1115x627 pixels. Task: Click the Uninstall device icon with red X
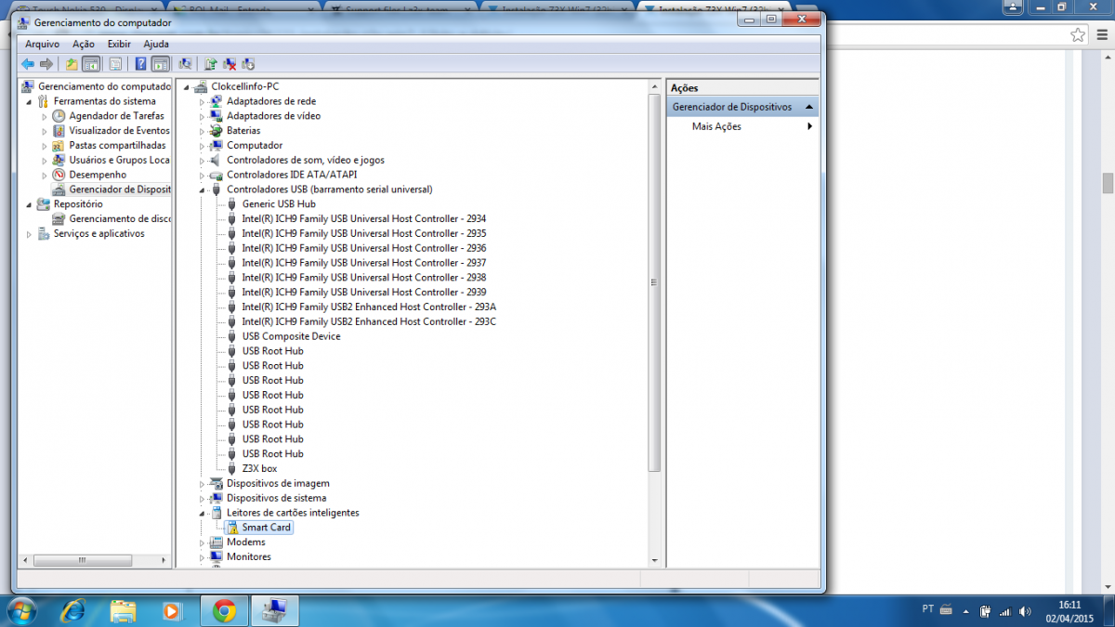[x=230, y=64]
